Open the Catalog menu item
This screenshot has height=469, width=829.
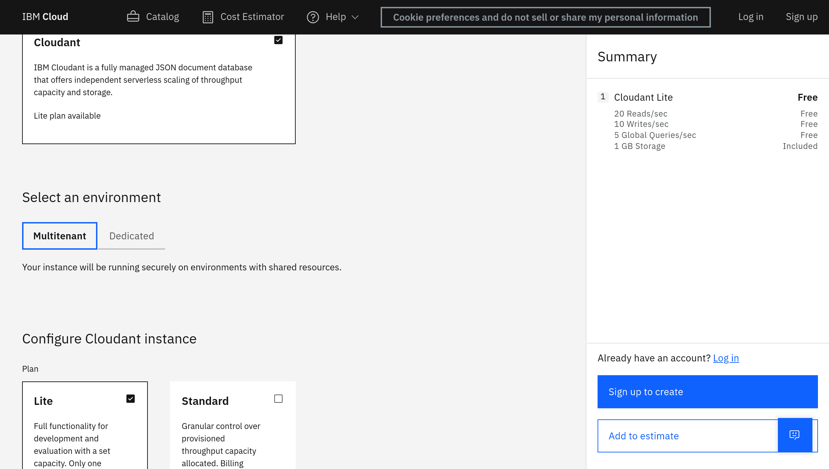pyautogui.click(x=162, y=17)
